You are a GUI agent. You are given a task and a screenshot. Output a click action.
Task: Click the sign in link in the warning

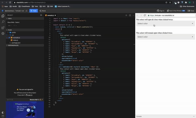(x=30, y=95)
